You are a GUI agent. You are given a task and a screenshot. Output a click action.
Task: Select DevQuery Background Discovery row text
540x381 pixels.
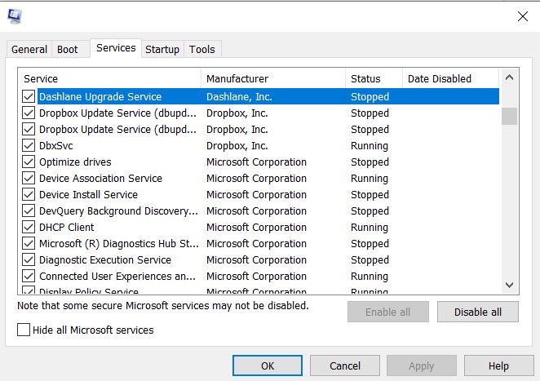pyautogui.click(x=118, y=210)
